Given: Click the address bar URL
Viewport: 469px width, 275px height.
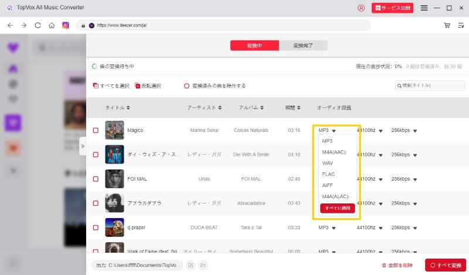Looking at the screenshot, I should (x=223, y=25).
